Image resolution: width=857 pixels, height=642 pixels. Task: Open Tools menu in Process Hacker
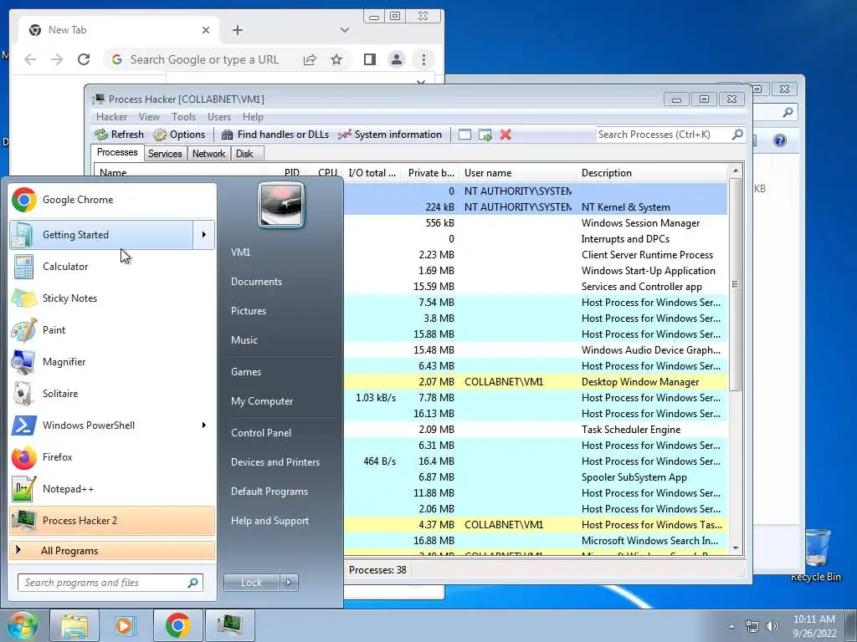point(183,117)
